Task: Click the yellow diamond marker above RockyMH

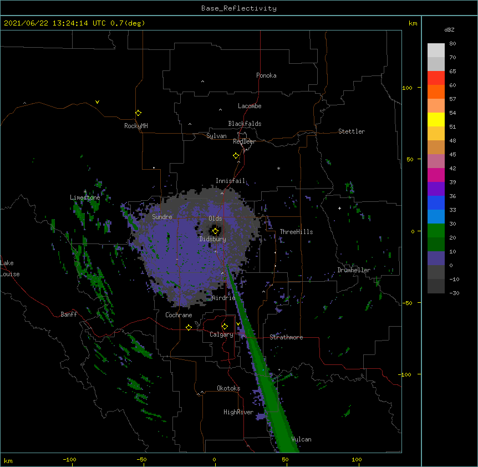Action: 138,113
